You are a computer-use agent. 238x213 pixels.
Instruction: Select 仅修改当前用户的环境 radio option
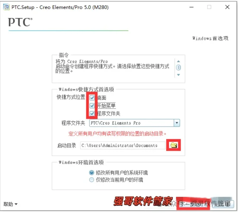click(92, 180)
